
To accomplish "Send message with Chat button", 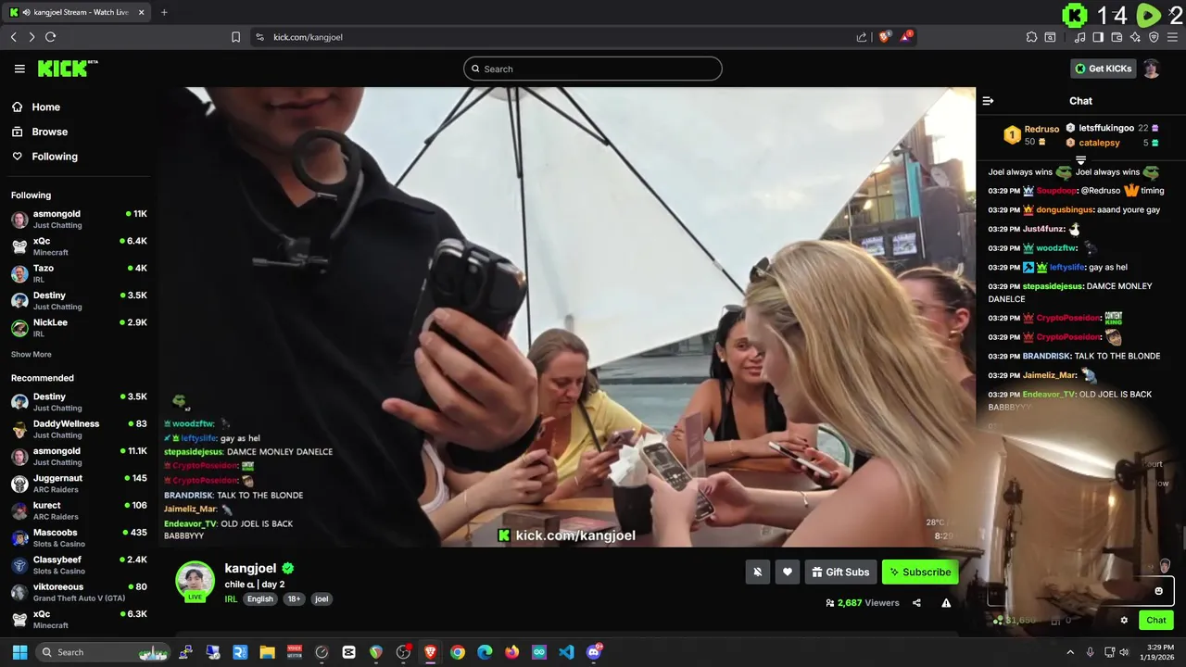I will [1156, 621].
